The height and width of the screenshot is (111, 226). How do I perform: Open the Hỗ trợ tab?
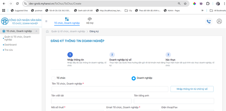[90, 21]
